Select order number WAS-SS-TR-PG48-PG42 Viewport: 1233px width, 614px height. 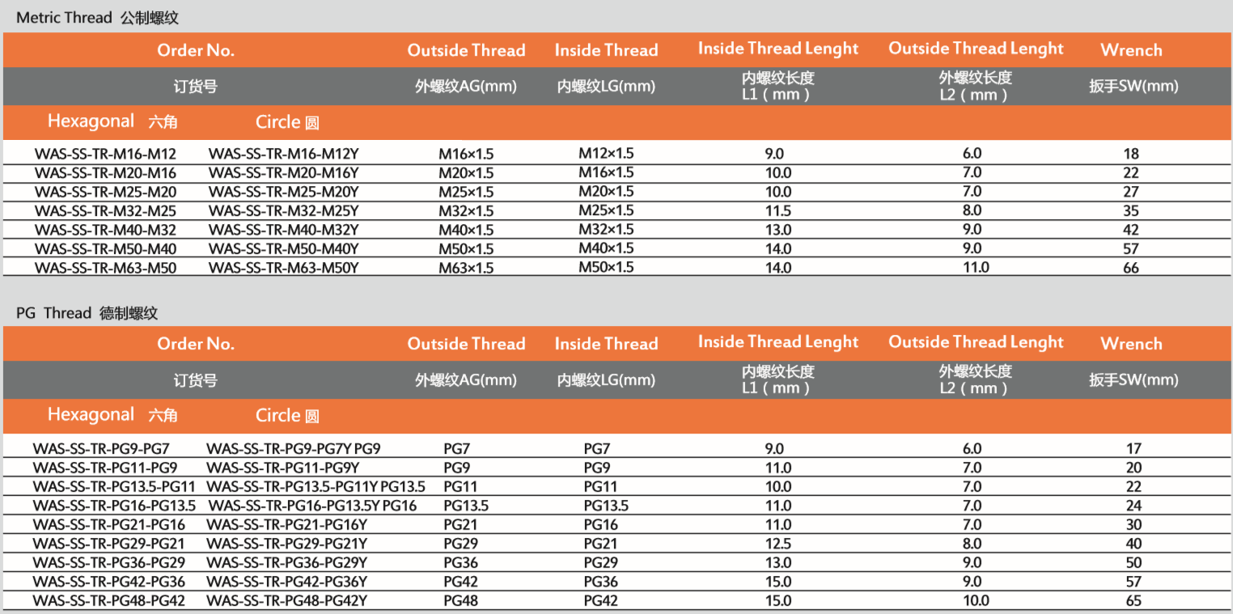(x=109, y=601)
